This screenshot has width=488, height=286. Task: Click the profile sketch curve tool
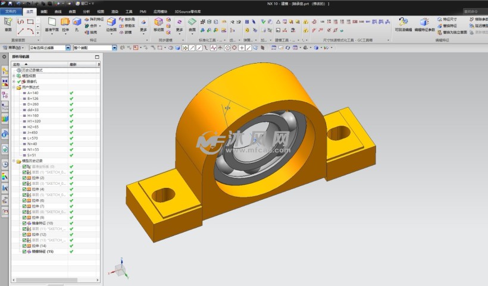[x=21, y=21]
